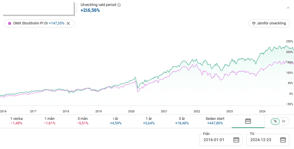Select the 1 vecka period

click(x=16, y=121)
